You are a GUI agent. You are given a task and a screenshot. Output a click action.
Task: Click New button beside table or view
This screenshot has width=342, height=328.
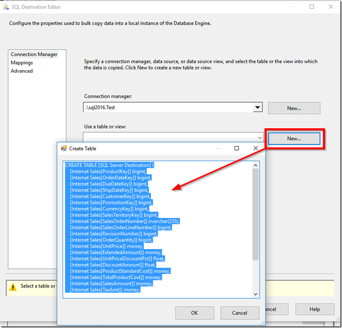(x=294, y=139)
